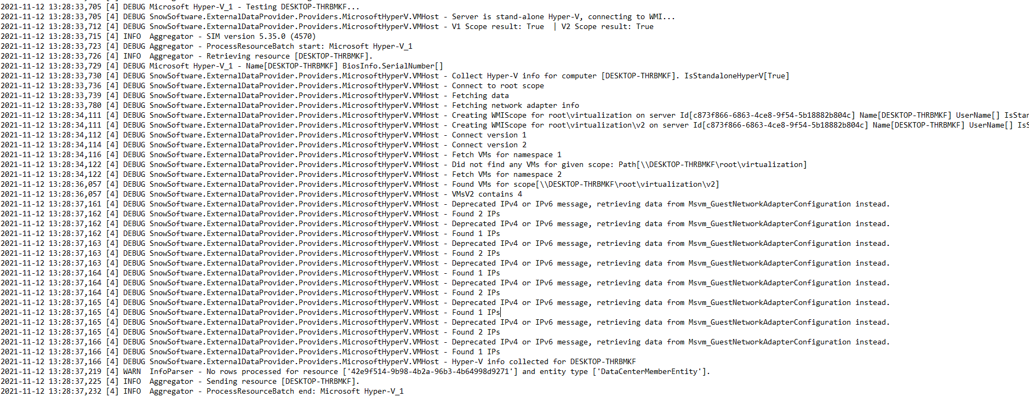Click the 'Connect version 2' log line
The image size is (1029, 420).
264,145
